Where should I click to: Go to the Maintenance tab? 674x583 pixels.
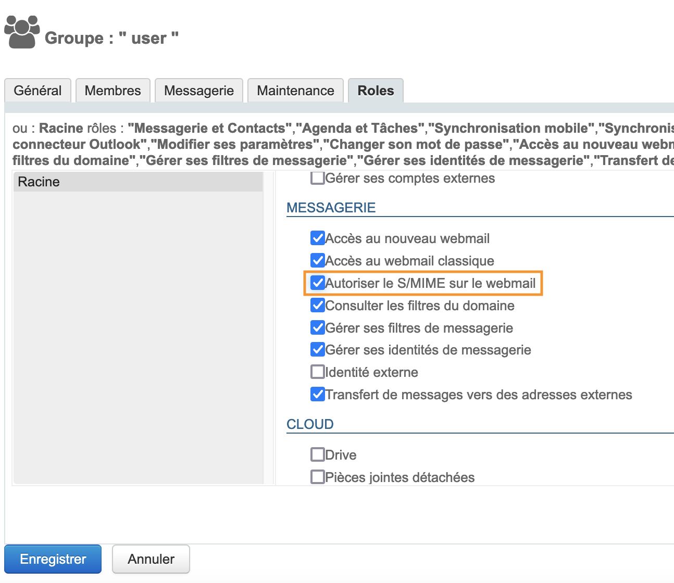[295, 91]
